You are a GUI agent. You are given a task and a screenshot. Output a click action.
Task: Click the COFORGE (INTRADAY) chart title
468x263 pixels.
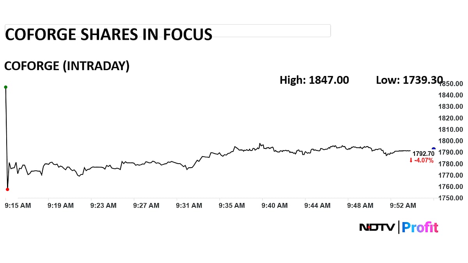tap(67, 66)
